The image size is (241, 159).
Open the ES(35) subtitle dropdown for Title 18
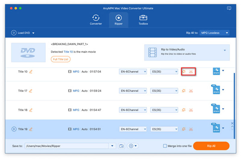click(x=164, y=110)
